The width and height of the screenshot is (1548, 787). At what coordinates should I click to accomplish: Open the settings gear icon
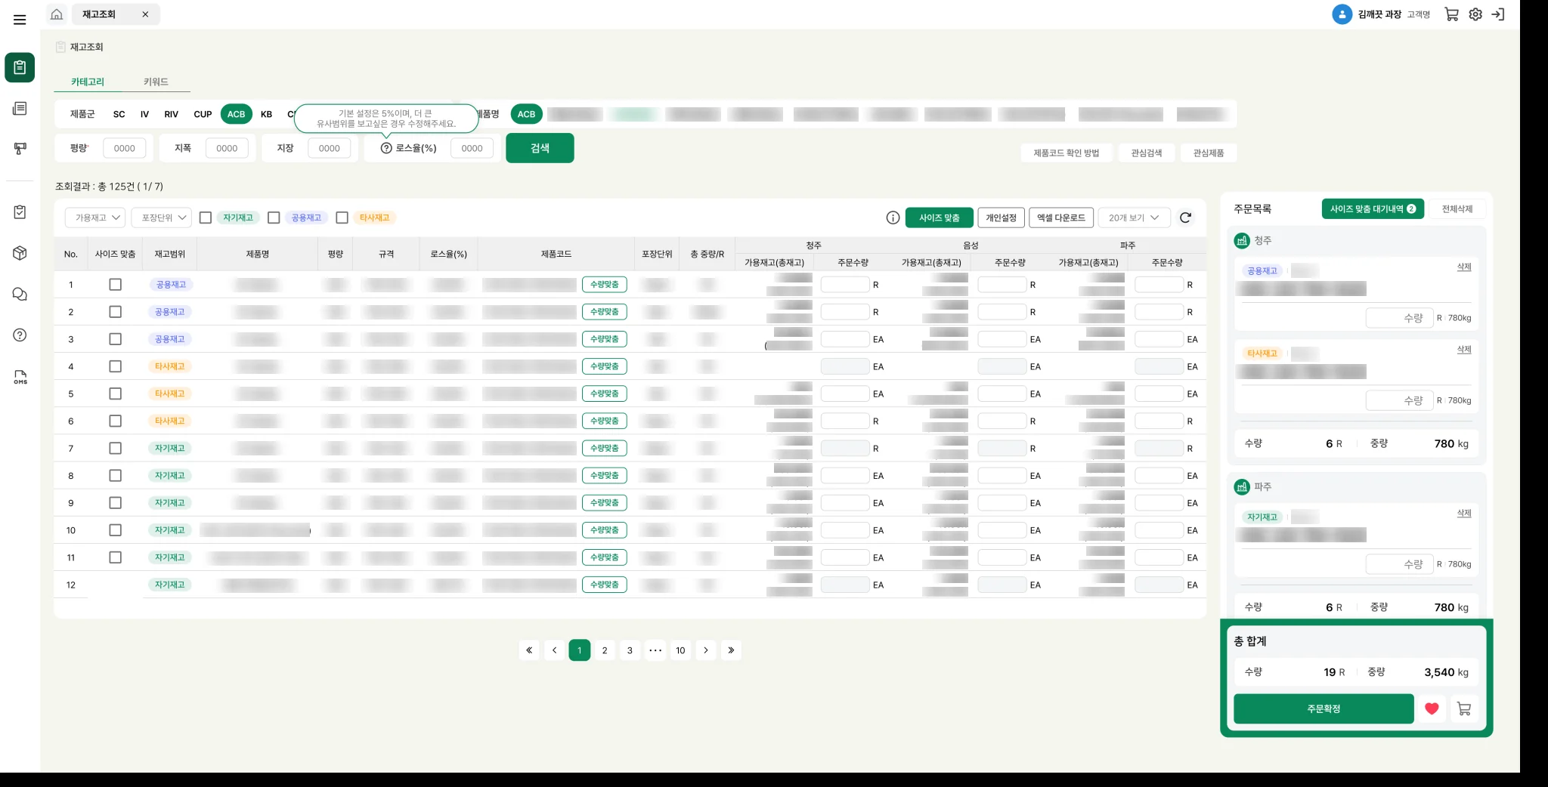[1475, 14]
